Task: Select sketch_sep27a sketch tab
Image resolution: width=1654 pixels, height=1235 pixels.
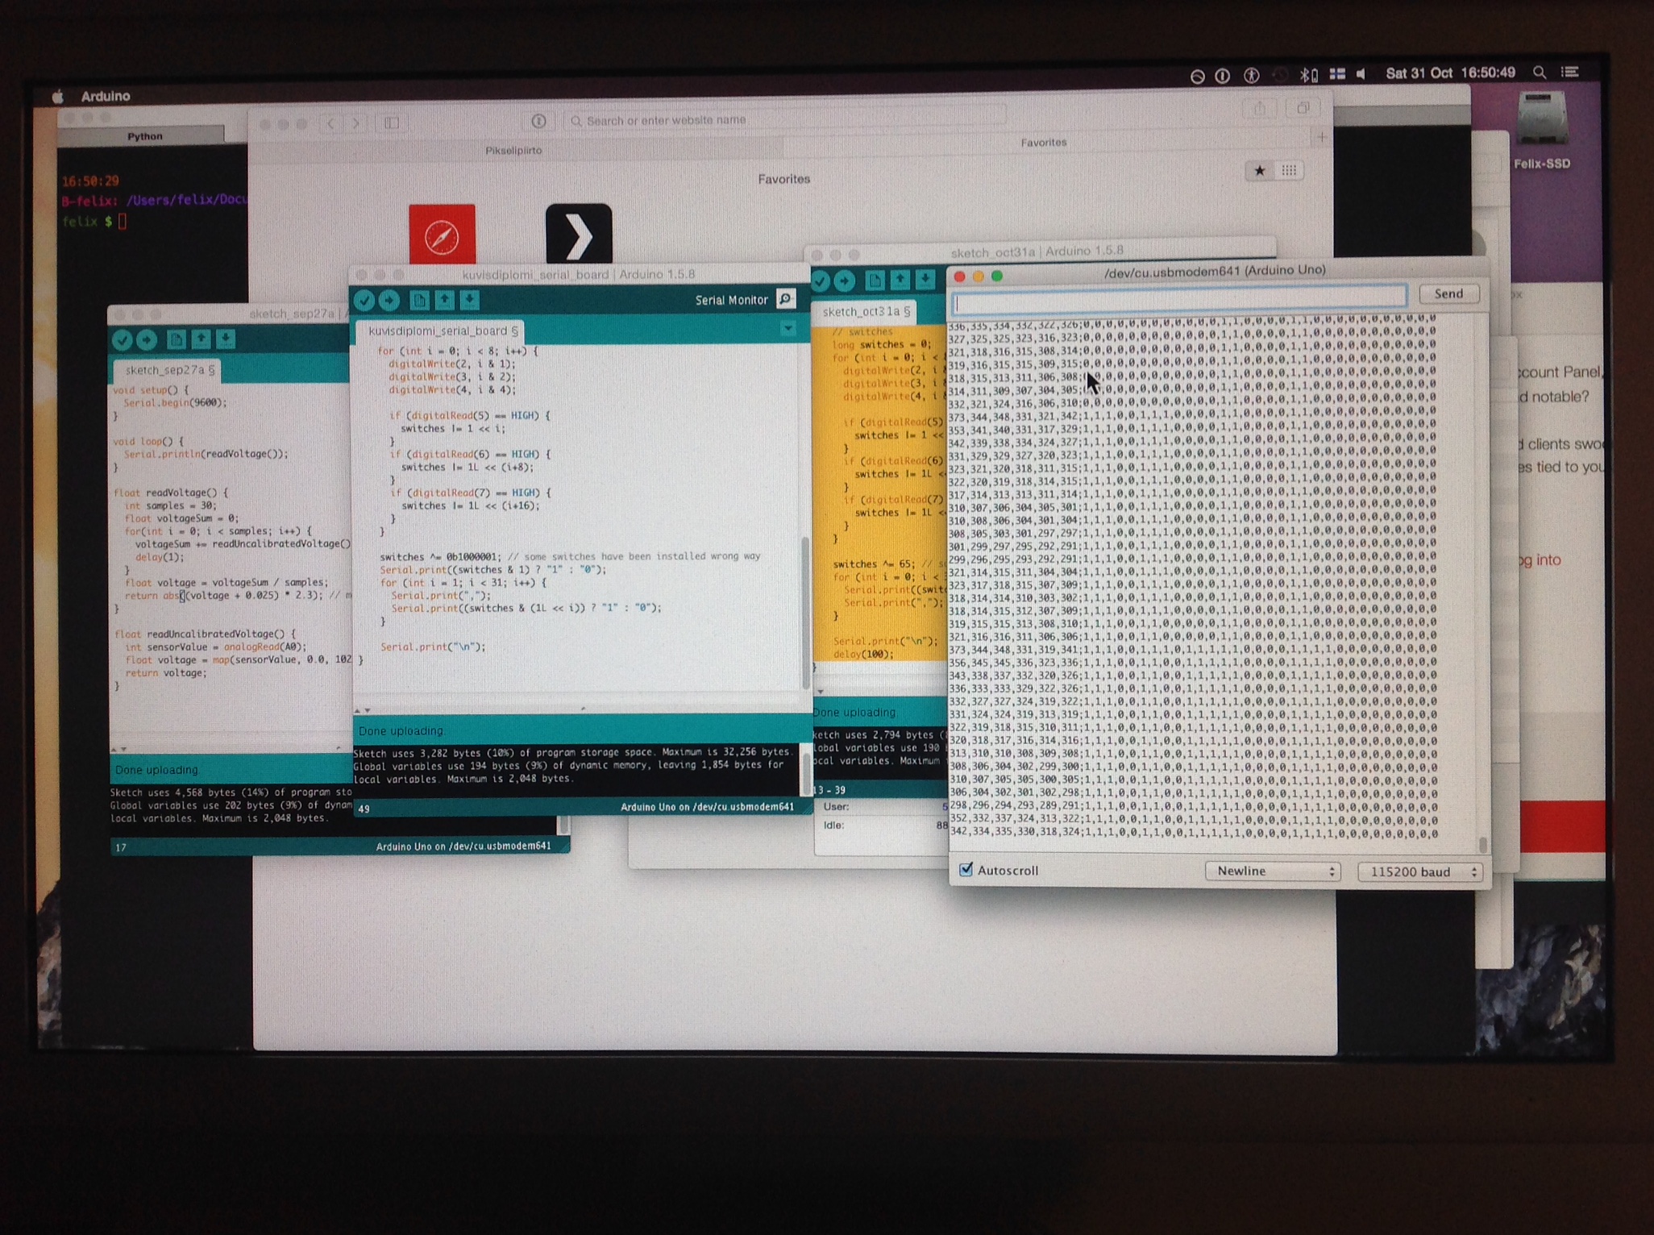Action: (168, 370)
